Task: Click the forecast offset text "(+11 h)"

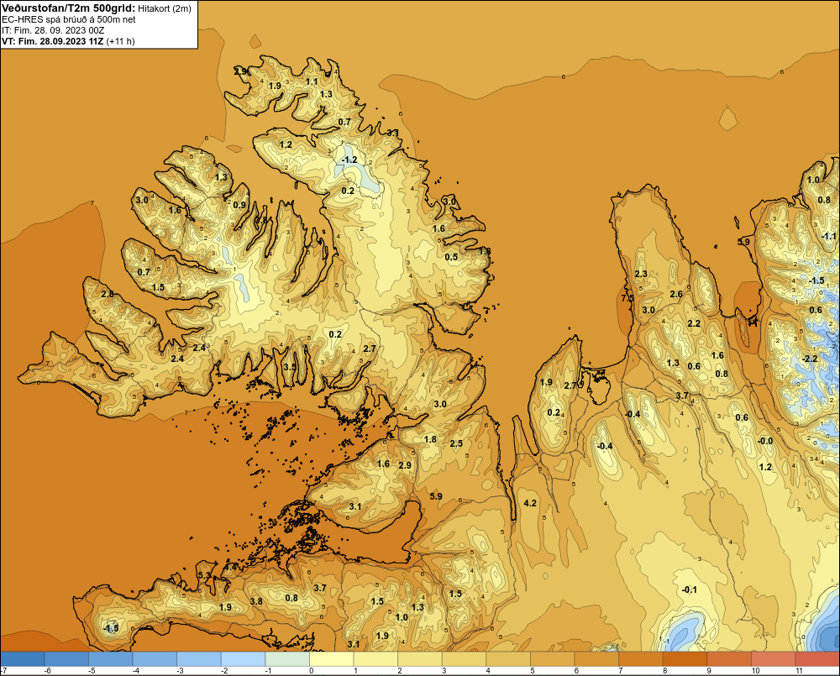Action: [x=121, y=41]
